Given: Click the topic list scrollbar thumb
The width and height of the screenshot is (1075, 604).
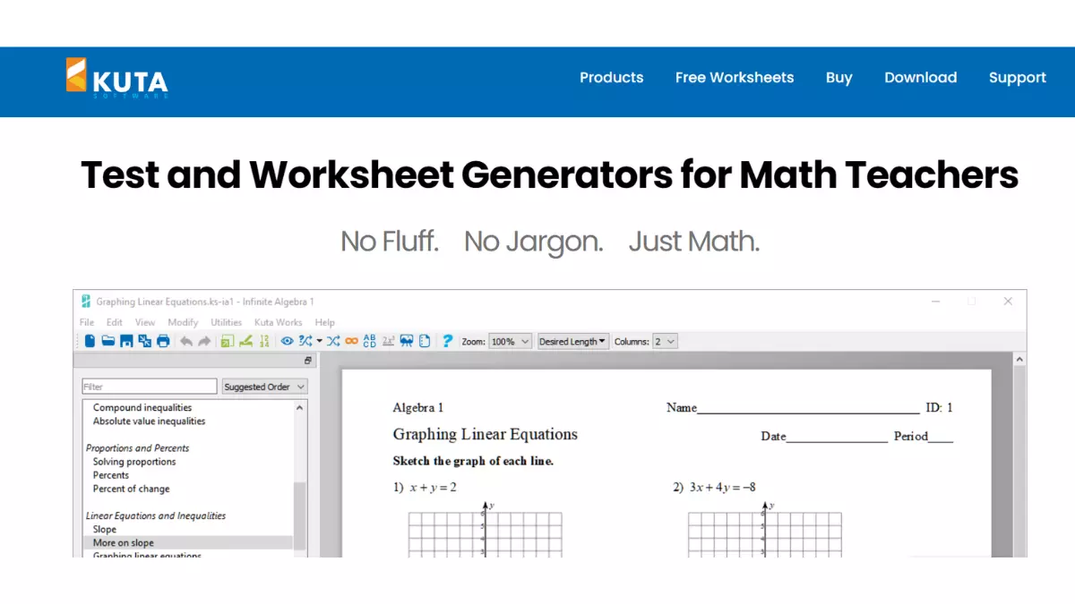Looking at the screenshot, I should 300,516.
